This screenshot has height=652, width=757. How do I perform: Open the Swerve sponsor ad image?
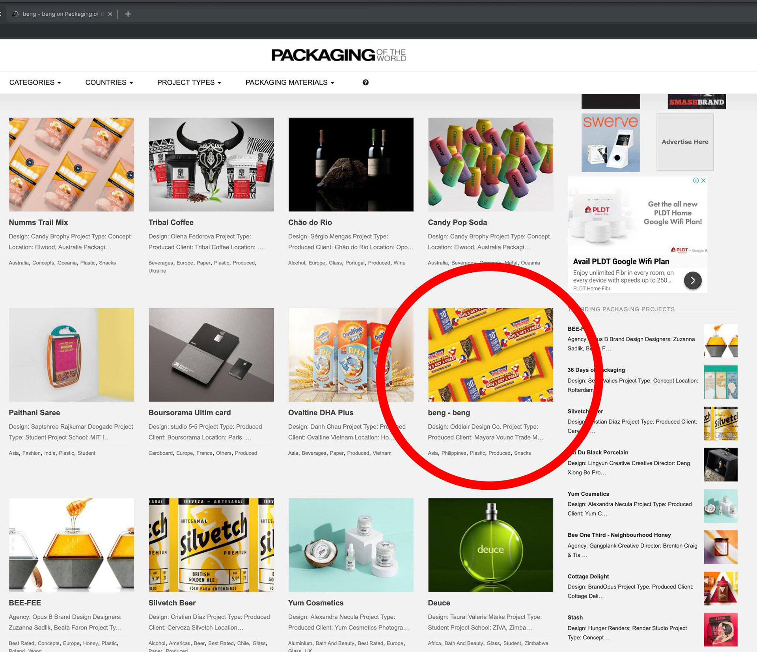(x=610, y=142)
